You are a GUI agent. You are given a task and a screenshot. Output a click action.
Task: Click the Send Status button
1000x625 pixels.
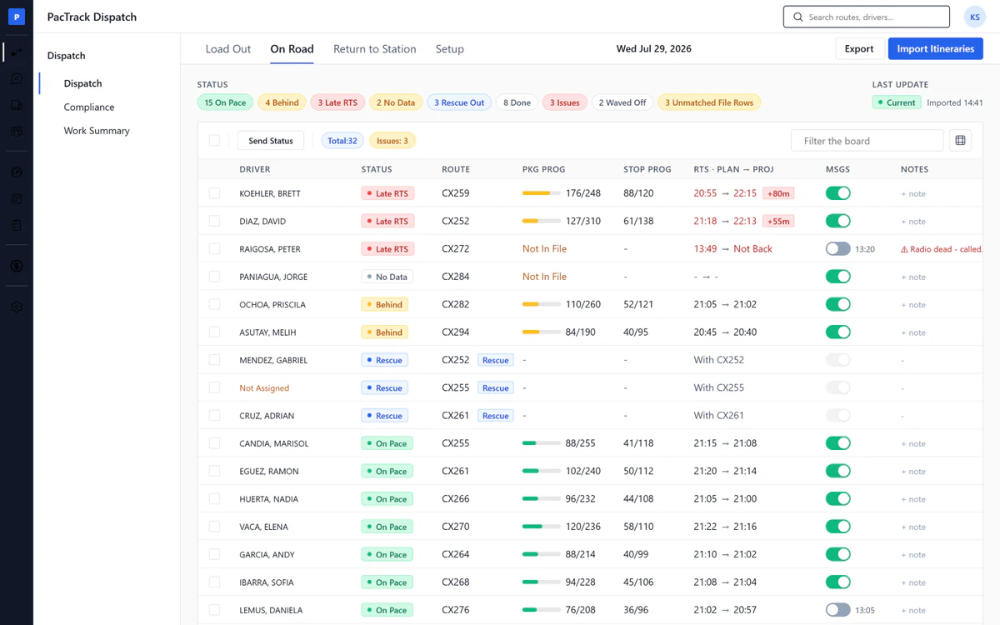[x=271, y=141]
